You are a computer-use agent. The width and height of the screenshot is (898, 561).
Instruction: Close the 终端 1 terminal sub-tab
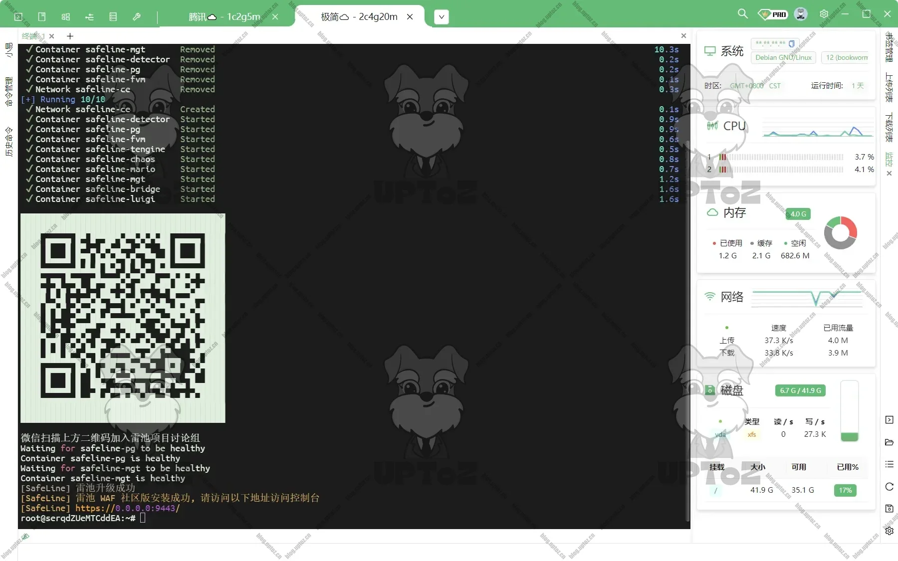pos(52,36)
